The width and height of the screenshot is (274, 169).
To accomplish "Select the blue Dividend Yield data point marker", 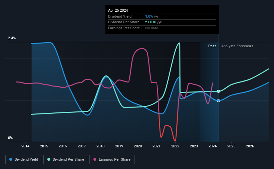I will click(218, 101).
